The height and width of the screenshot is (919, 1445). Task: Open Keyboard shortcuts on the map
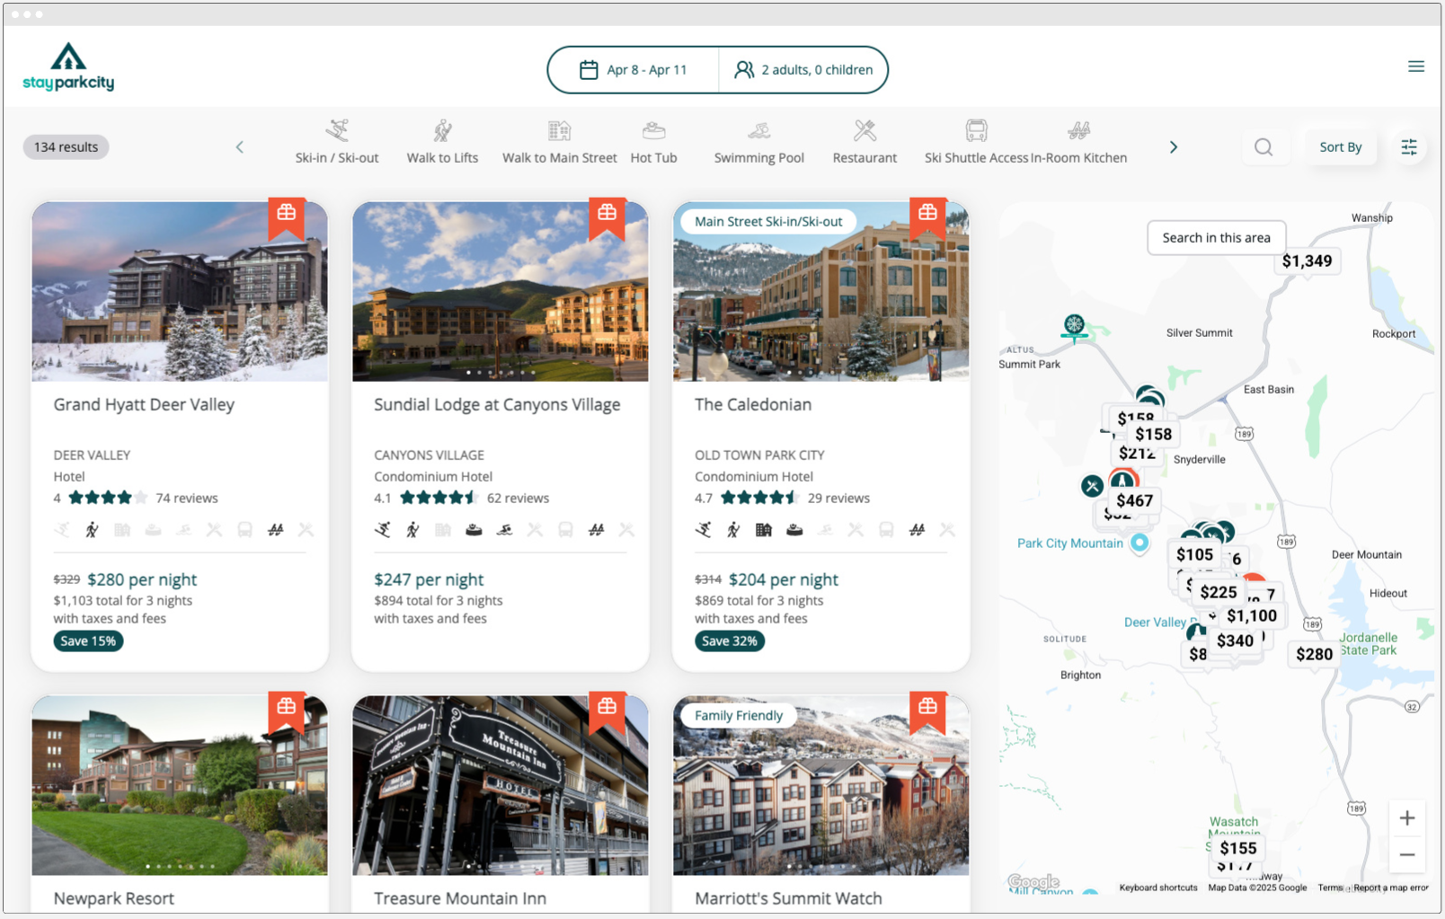tap(1158, 888)
